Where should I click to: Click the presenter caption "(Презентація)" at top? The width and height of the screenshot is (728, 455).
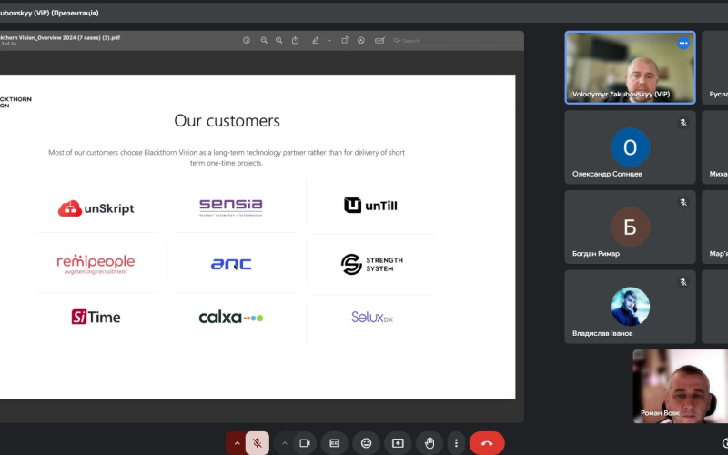pos(75,13)
